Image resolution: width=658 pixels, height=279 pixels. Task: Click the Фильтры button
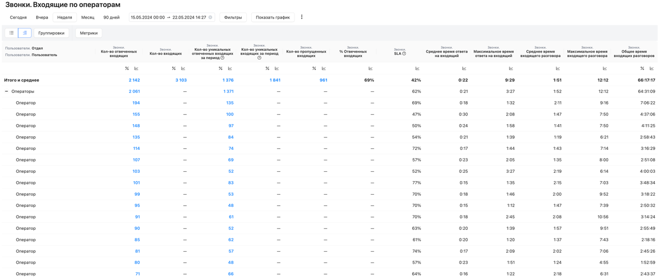coord(233,18)
